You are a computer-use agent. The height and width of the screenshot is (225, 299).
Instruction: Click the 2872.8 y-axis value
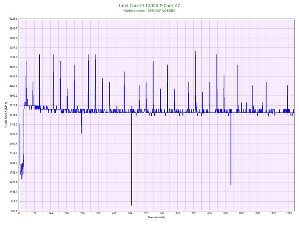13,134
